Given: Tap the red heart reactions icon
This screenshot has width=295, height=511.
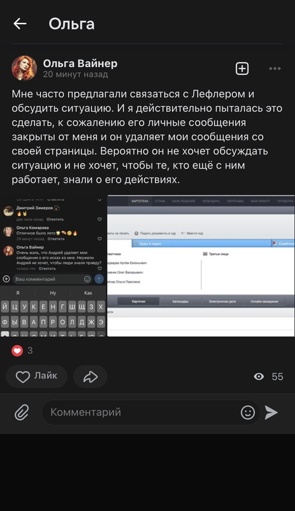Looking at the screenshot, I should pos(17,351).
